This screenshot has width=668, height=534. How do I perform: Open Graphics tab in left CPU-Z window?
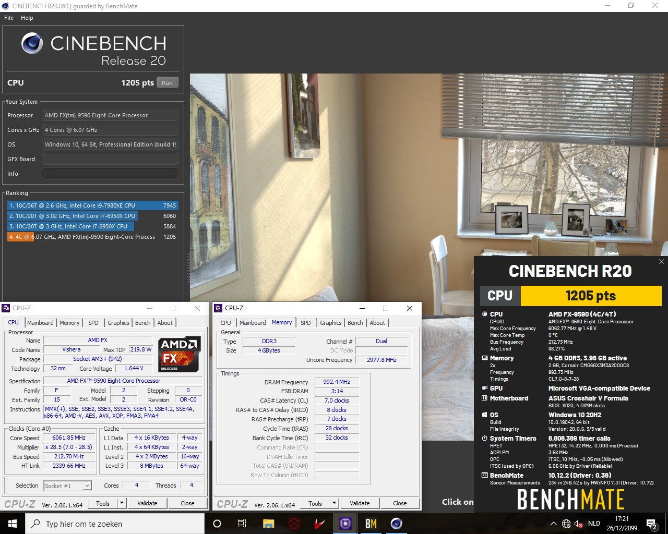118,323
